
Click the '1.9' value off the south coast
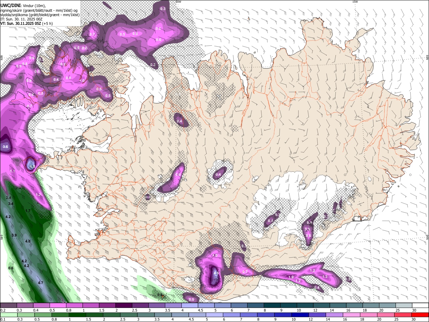pos(291,277)
